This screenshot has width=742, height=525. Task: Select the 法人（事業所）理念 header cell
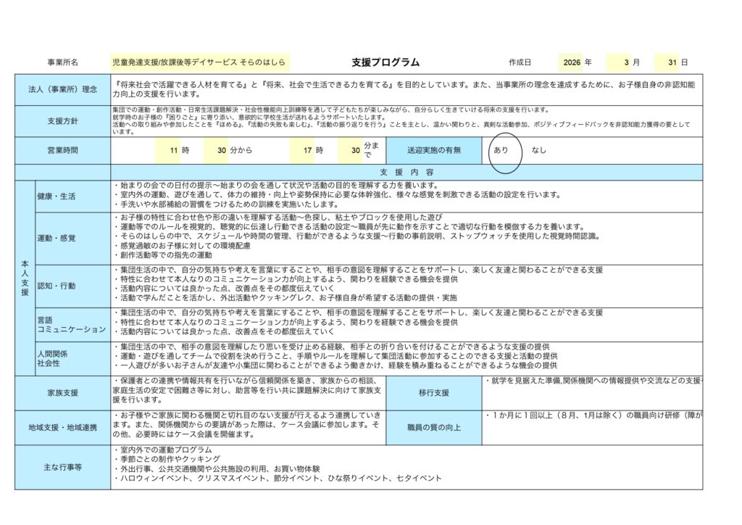click(62, 90)
